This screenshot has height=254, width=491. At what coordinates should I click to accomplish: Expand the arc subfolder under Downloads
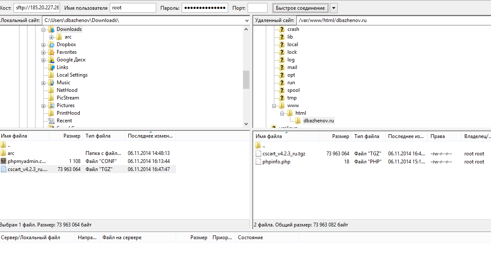click(52, 37)
